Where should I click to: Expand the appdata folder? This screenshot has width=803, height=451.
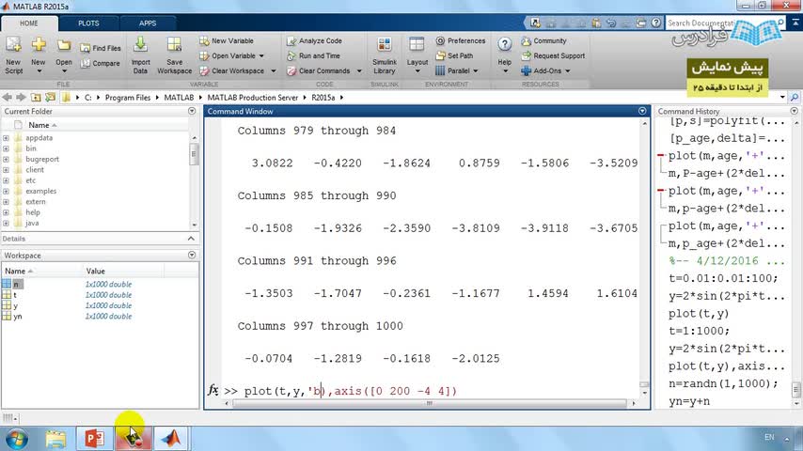6,138
